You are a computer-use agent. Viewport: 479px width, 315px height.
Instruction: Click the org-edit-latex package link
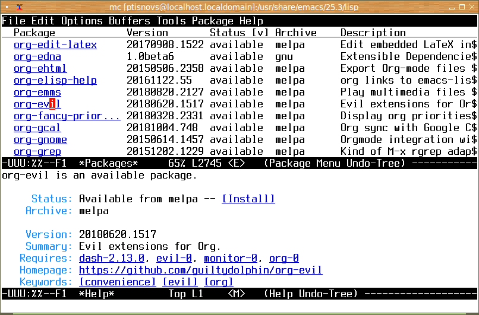coord(55,44)
